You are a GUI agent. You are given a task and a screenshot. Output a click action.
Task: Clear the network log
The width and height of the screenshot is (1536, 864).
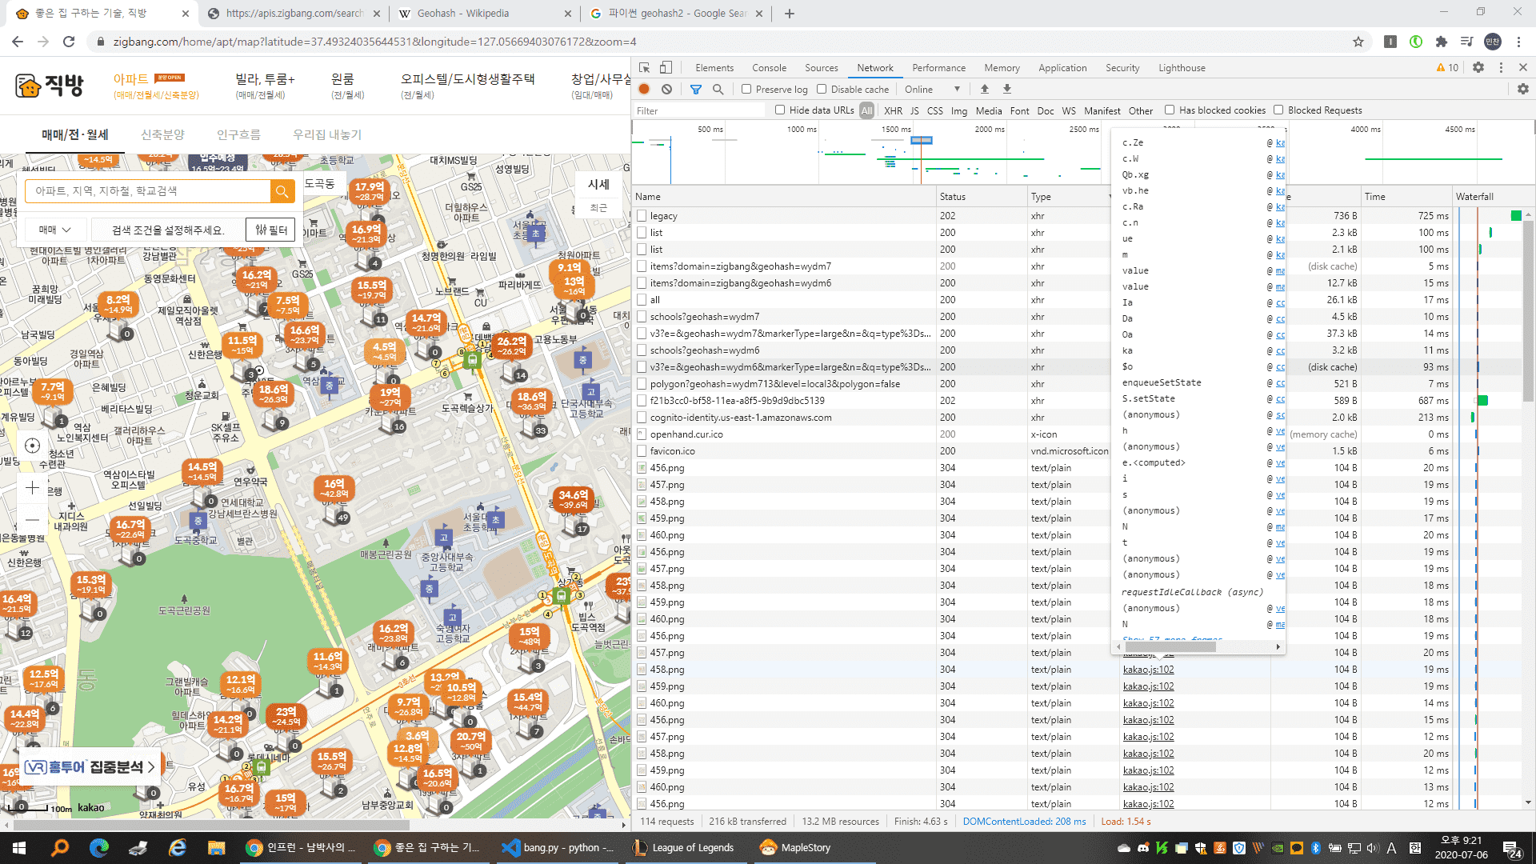pos(666,89)
